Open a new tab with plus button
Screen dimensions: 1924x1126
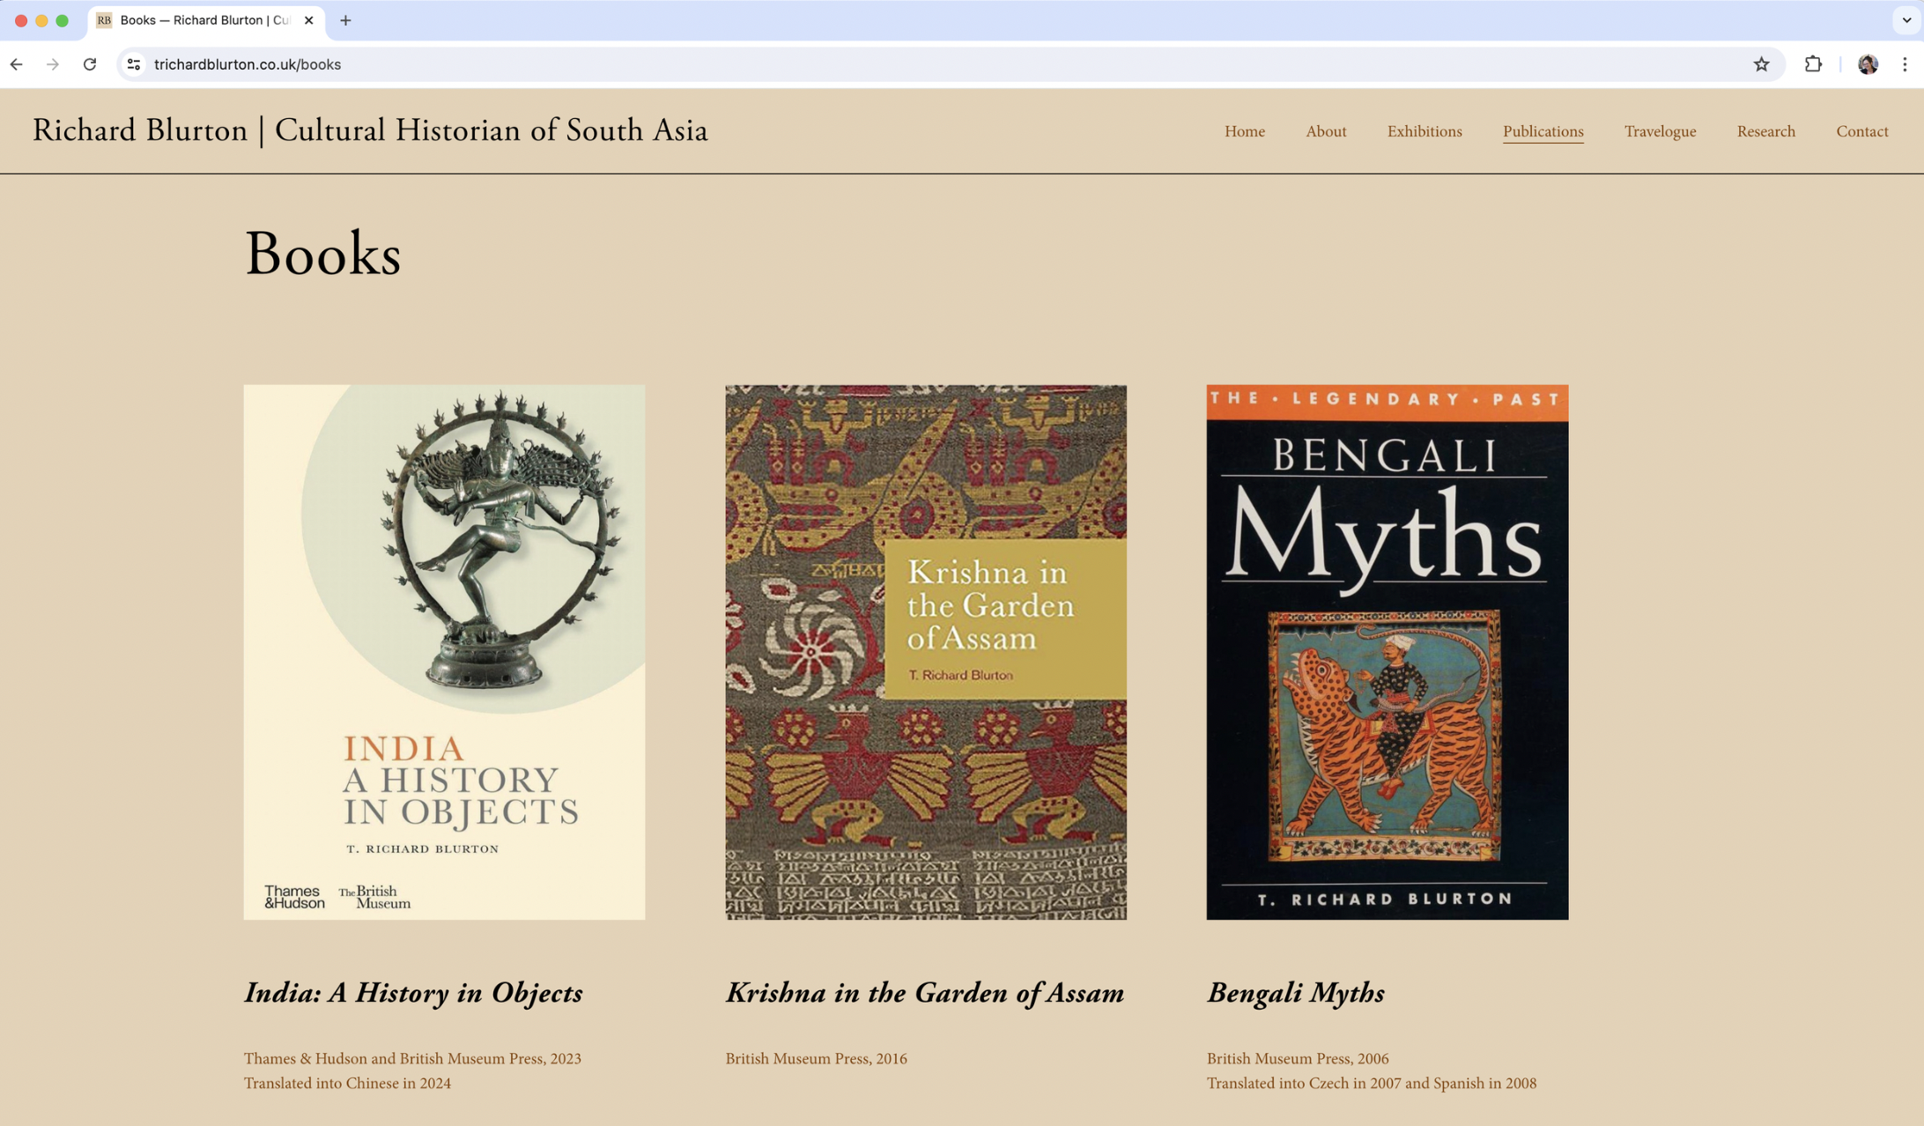[x=345, y=20]
